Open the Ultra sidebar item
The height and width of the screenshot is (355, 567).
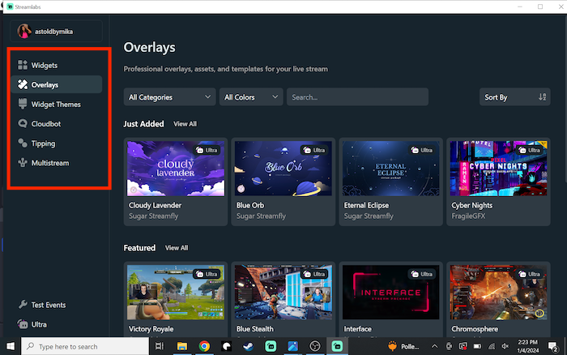38,324
